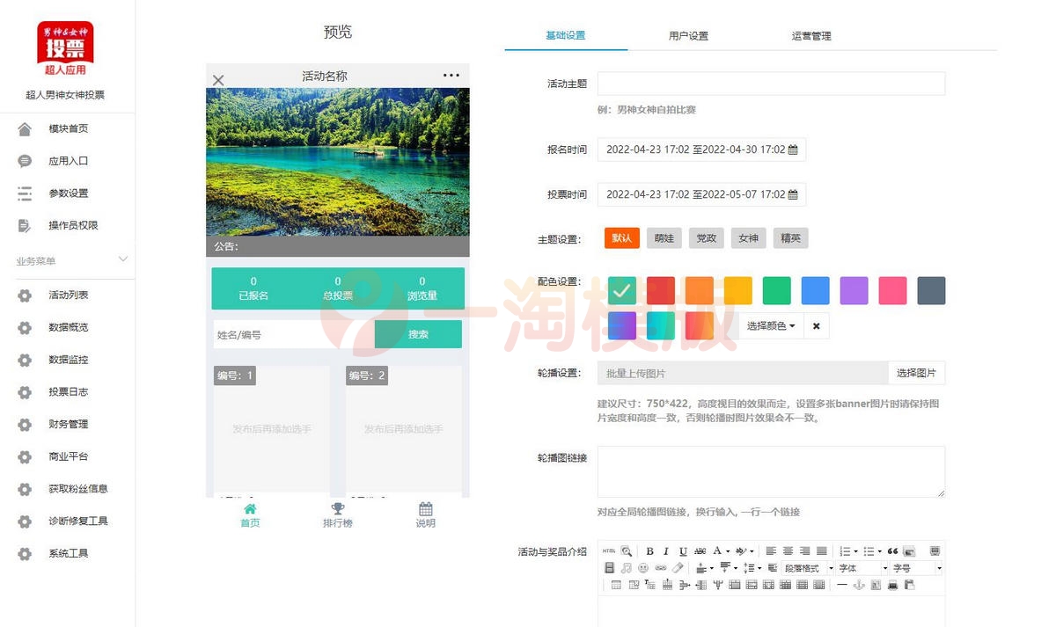Click the italic icon in the editor

click(666, 551)
